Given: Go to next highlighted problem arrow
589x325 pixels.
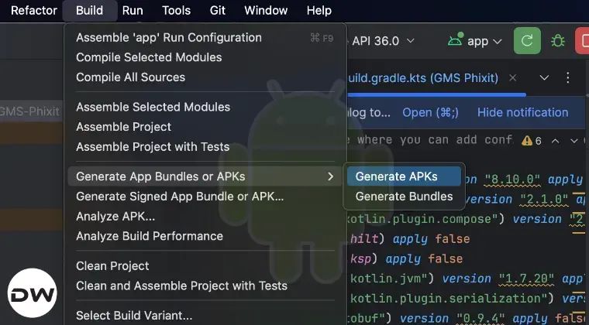Looking at the screenshot, I should tap(574, 141).
